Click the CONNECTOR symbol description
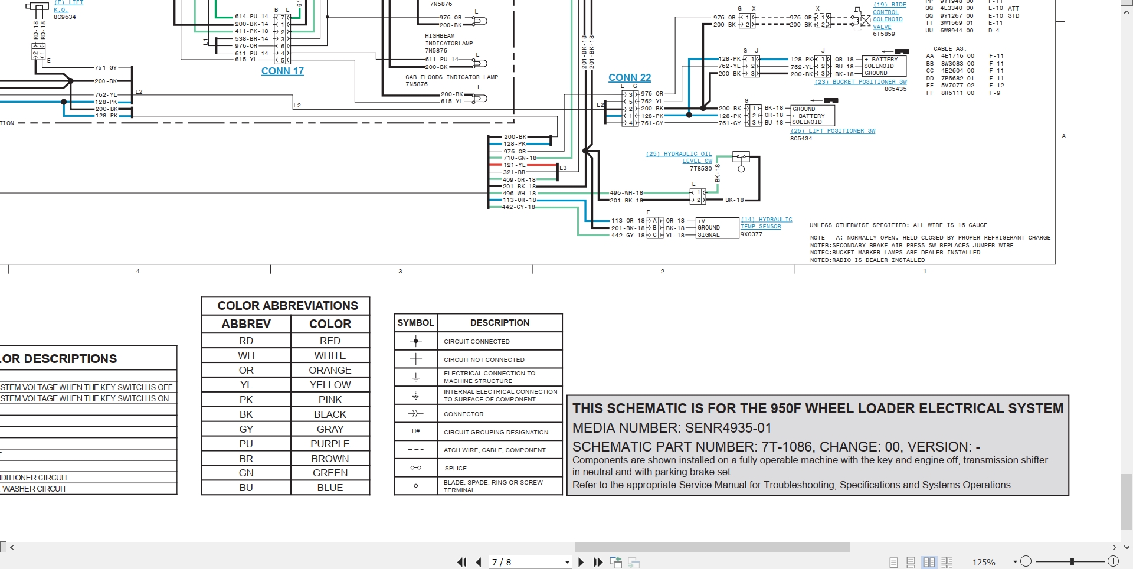 click(x=464, y=414)
